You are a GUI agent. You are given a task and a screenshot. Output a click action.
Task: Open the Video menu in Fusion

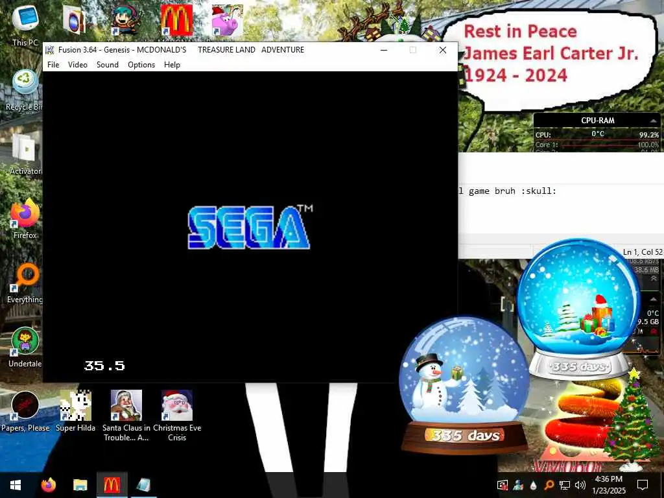click(x=78, y=65)
